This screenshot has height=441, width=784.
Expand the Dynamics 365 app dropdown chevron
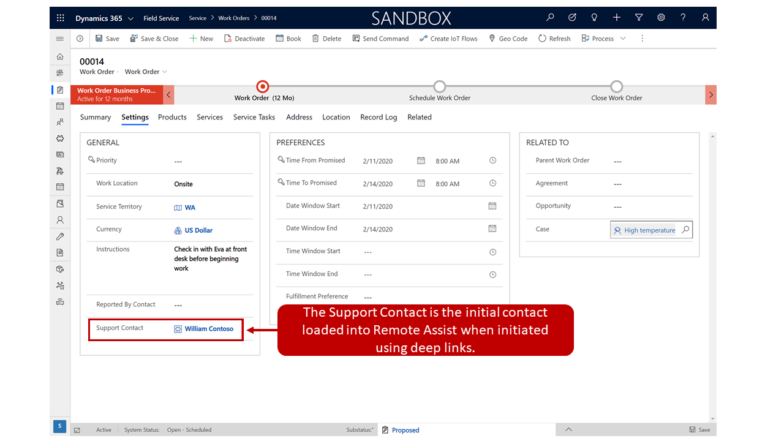(130, 18)
